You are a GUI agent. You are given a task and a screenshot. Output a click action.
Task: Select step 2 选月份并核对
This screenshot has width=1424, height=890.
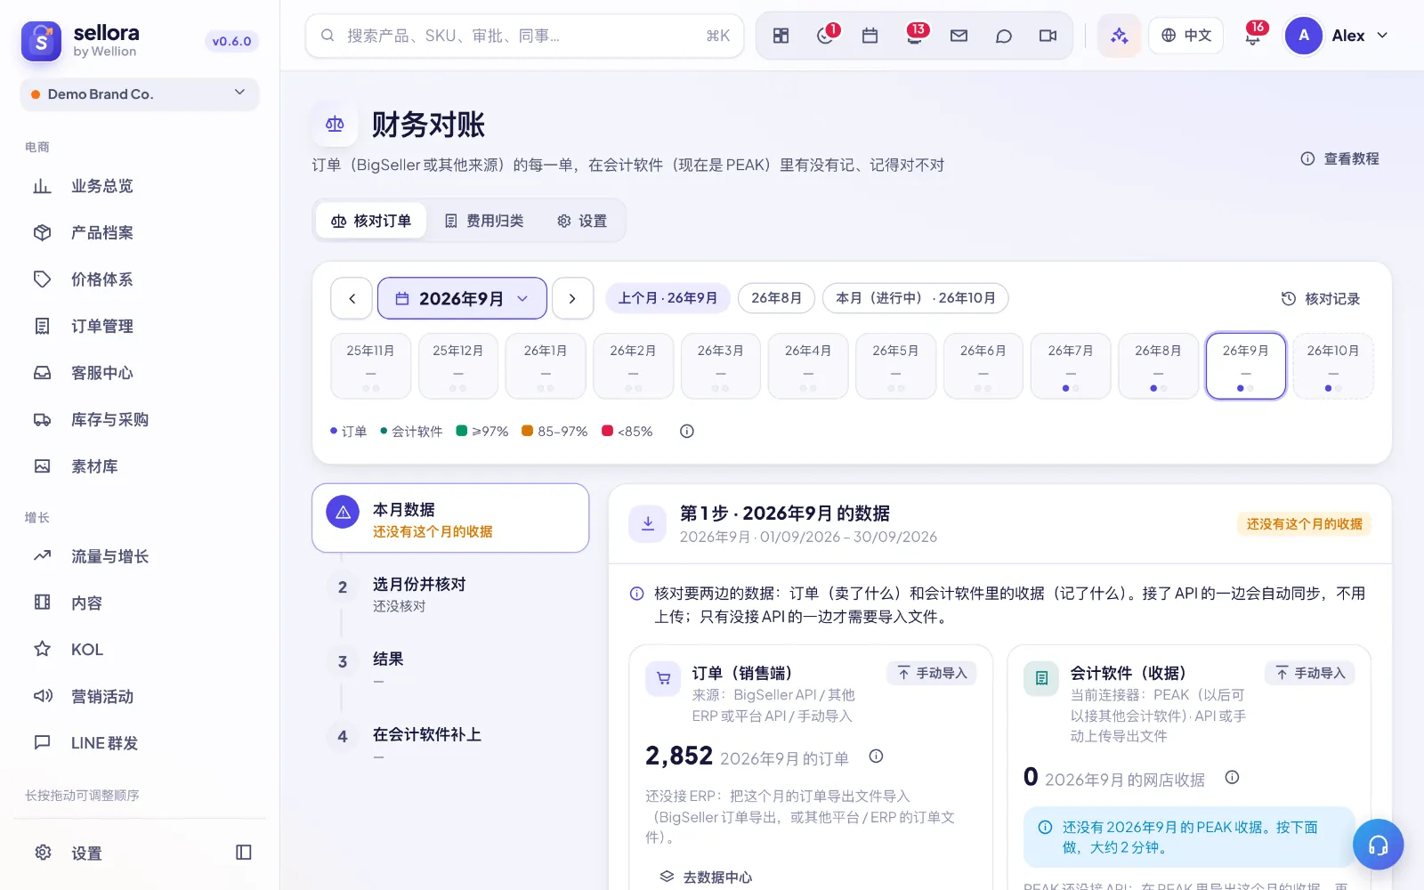point(450,594)
